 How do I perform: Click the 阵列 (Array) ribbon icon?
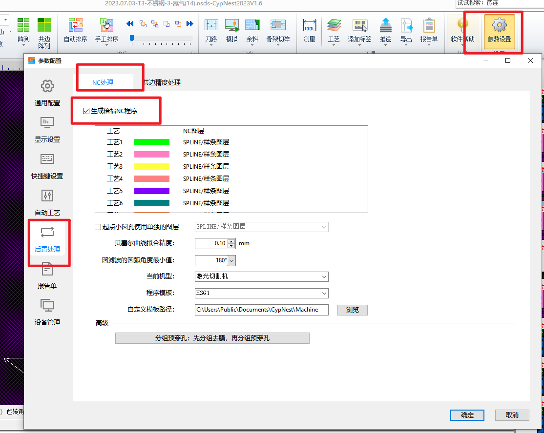(23, 26)
